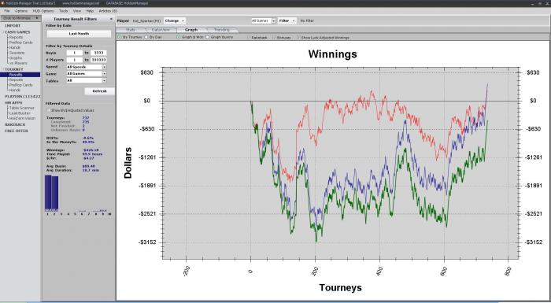Open Cash Games Sessions
Screen dimensions: 551x303
point(17,53)
